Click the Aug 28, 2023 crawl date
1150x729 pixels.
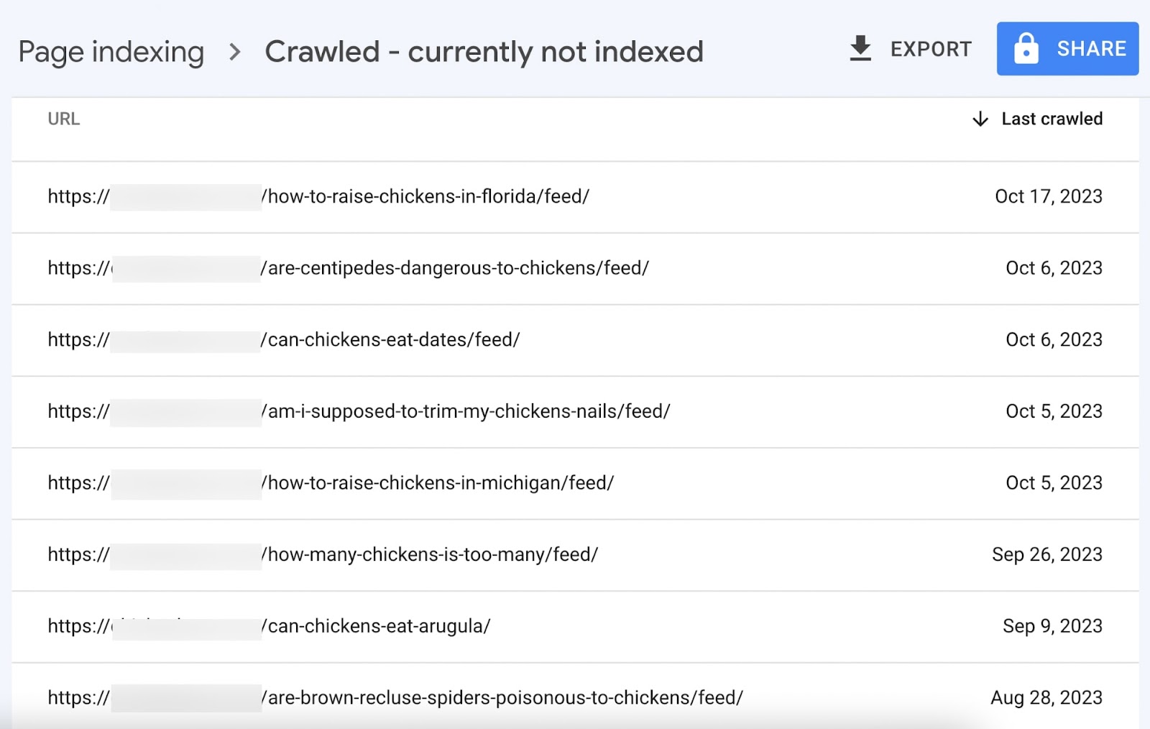1046,697
